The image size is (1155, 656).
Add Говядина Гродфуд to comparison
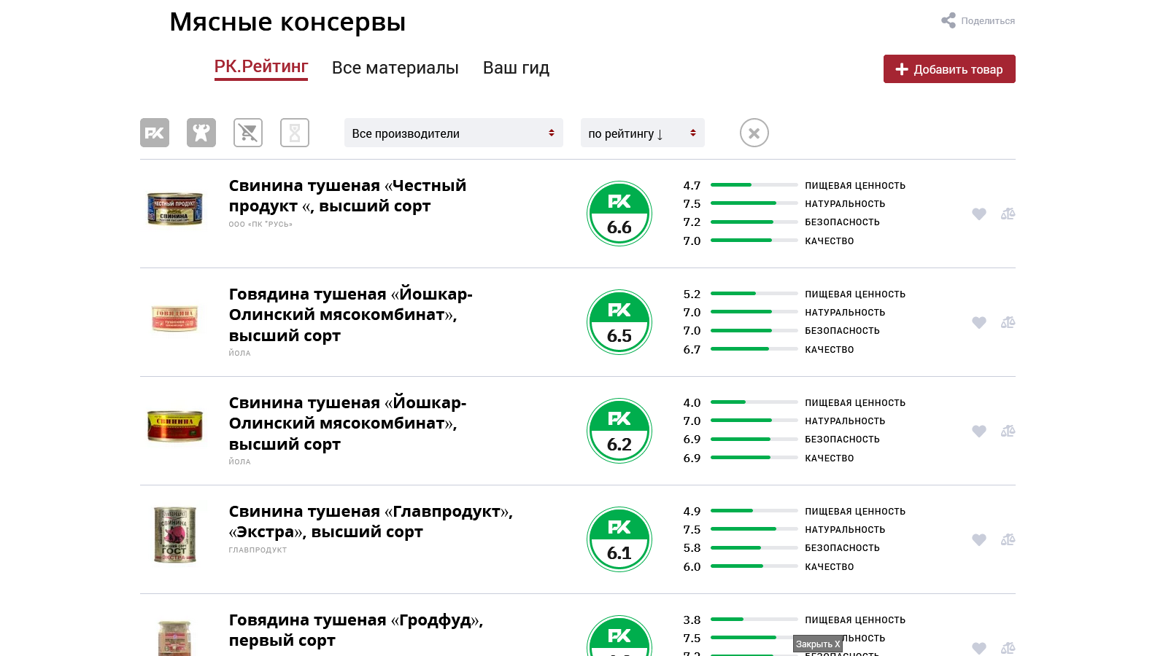pos(1008,648)
